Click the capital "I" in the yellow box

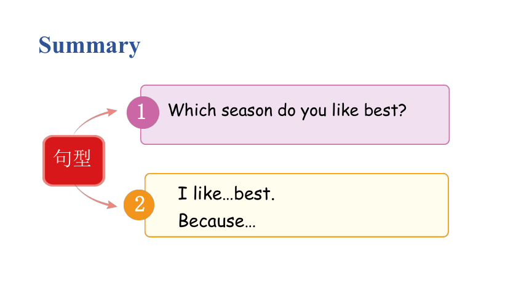183,193
